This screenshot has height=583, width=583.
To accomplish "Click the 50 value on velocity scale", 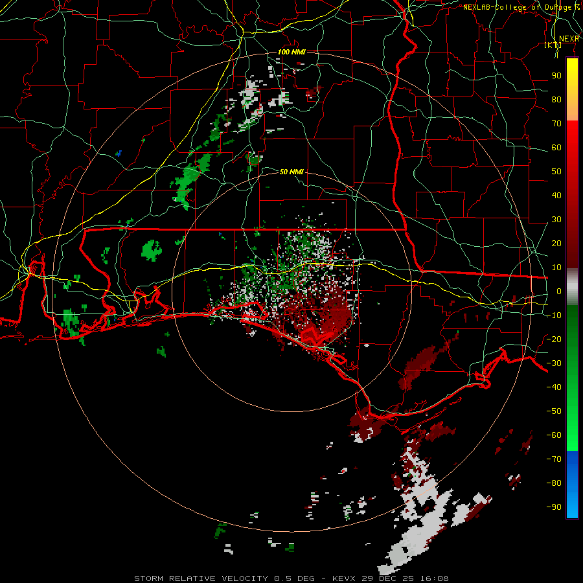I will point(556,172).
